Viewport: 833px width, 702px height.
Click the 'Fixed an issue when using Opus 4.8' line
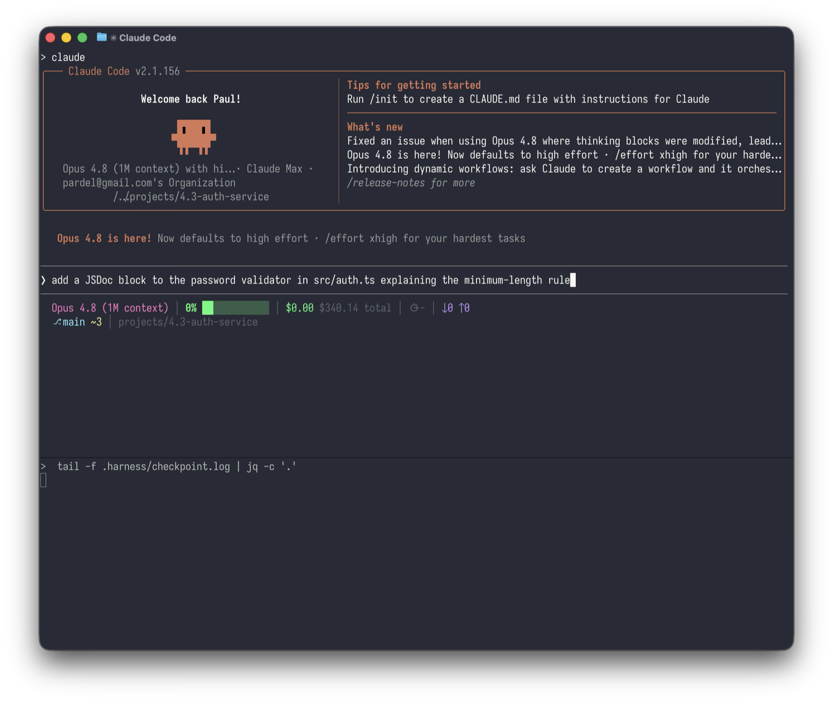[564, 141]
